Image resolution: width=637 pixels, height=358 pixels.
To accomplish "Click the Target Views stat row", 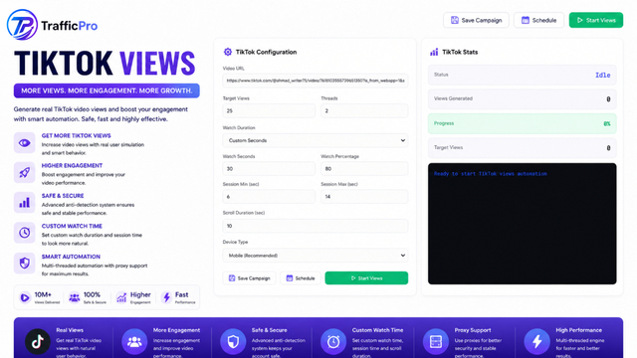I will point(522,148).
